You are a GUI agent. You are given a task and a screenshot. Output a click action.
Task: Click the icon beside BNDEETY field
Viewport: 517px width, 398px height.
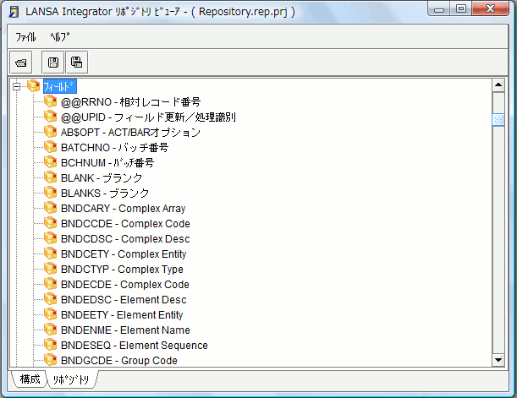pos(50,314)
